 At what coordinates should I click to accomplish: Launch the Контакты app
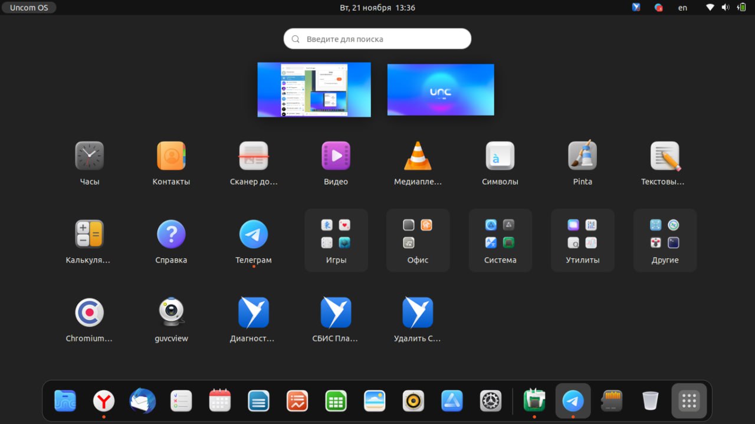pyautogui.click(x=171, y=156)
